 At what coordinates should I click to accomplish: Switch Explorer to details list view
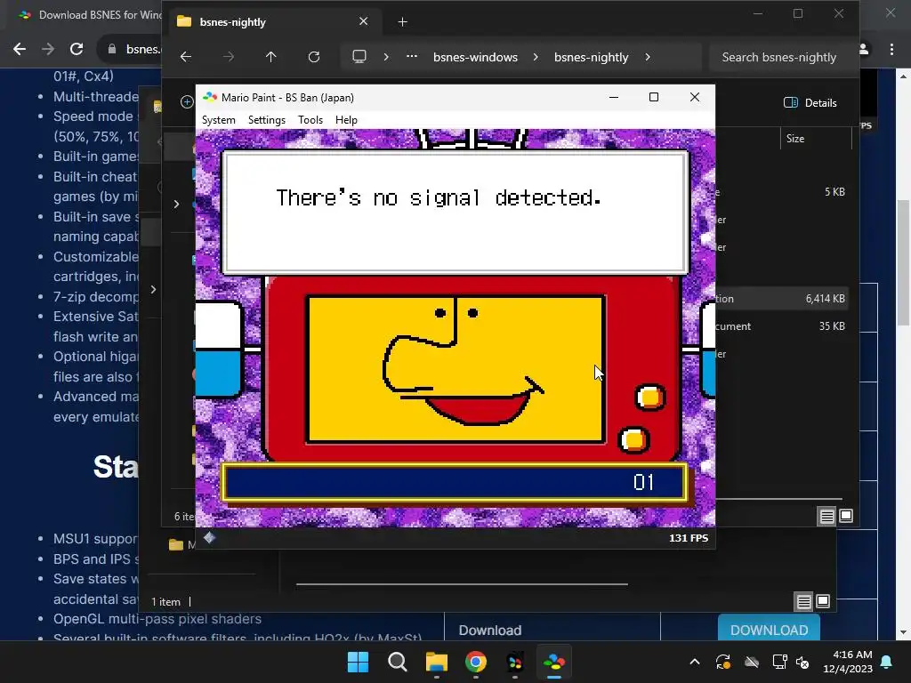[826, 516]
